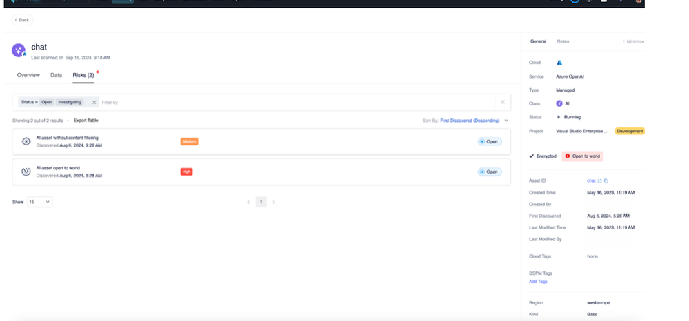
Task: Open asset in external link icon
Action: point(600,181)
